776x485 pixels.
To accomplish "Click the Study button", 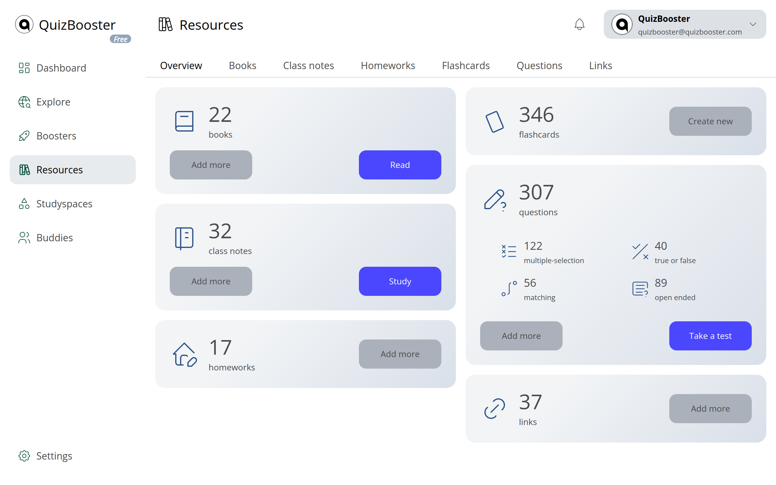I will tap(400, 281).
